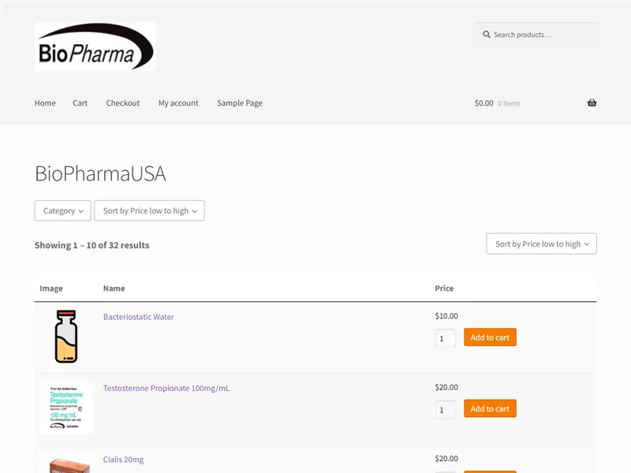The image size is (631, 473).
Task: Open the Category filter dropdown
Action: click(62, 210)
